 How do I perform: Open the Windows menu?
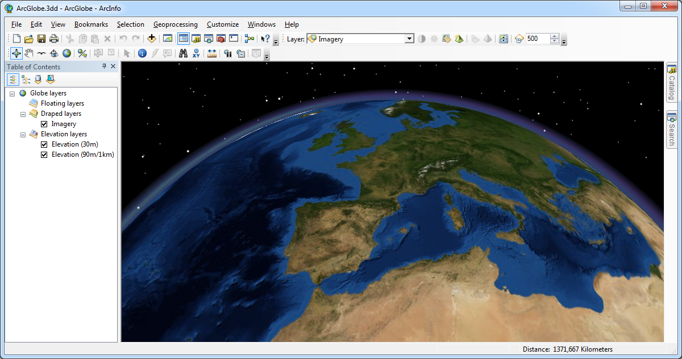pyautogui.click(x=261, y=24)
